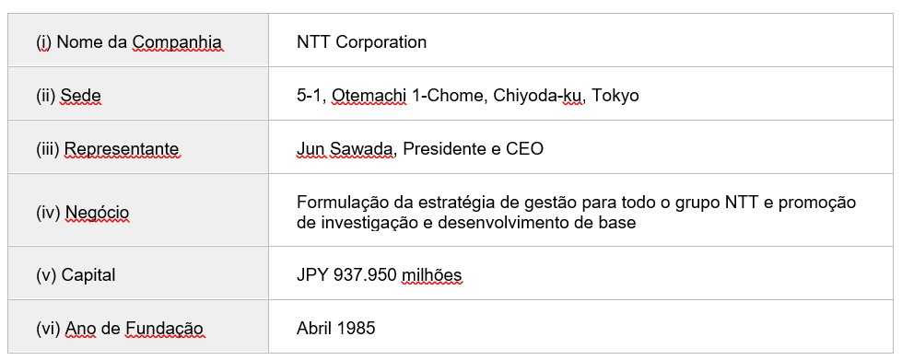Click the value 'JPY 937.950'
Image resolution: width=902 pixels, height=360 pixels.
point(346,275)
